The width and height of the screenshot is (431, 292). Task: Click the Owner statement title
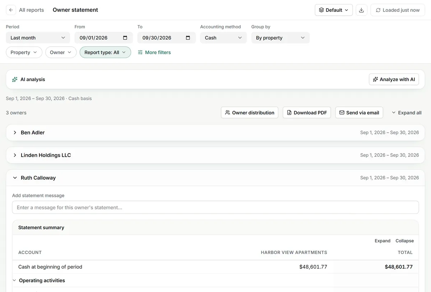coord(75,10)
